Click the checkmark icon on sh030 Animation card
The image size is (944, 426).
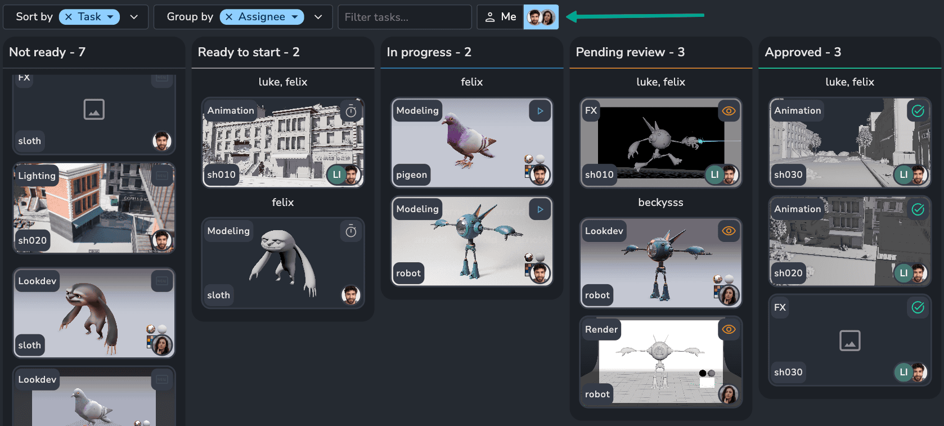tap(918, 111)
